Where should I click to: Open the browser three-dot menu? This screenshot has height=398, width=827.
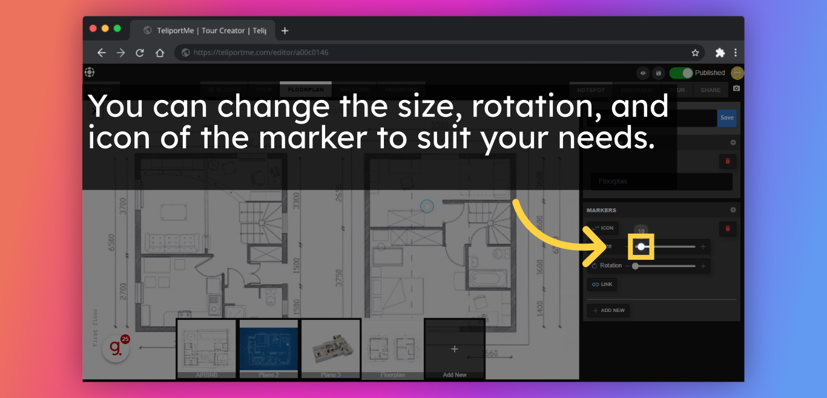tap(736, 53)
